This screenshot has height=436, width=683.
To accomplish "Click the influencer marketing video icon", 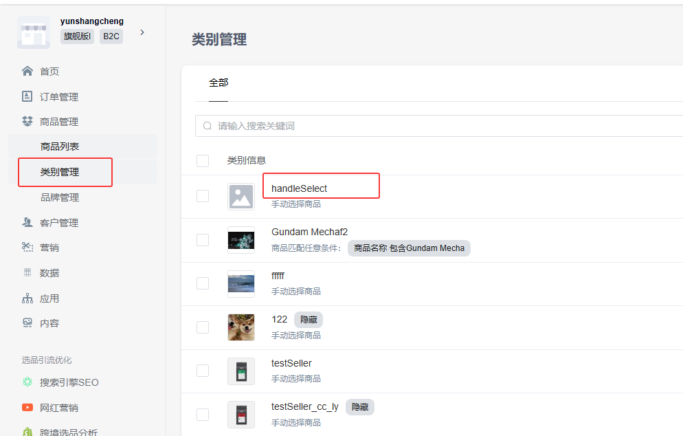I will tap(27, 408).
